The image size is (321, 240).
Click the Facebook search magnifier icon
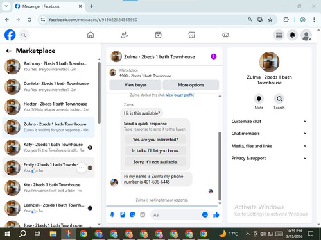click(24, 35)
